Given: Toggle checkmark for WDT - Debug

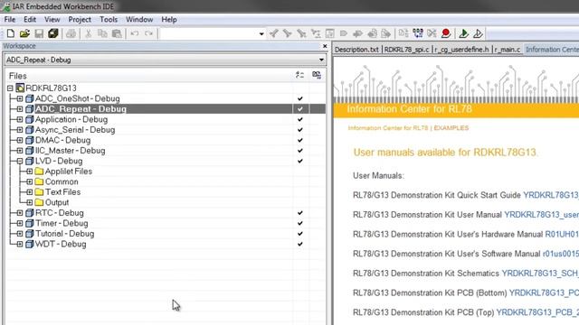Looking at the screenshot, I should pyautogui.click(x=300, y=244).
